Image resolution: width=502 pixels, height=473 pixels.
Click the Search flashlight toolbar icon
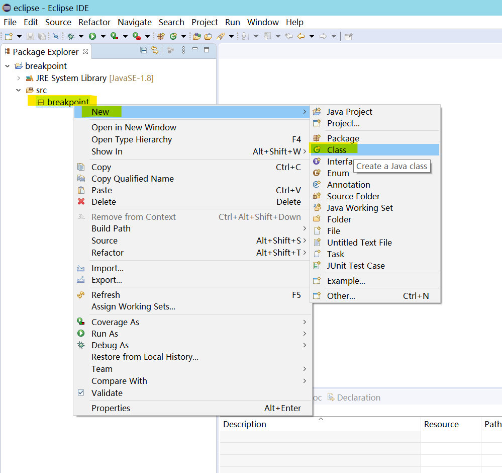click(221, 37)
